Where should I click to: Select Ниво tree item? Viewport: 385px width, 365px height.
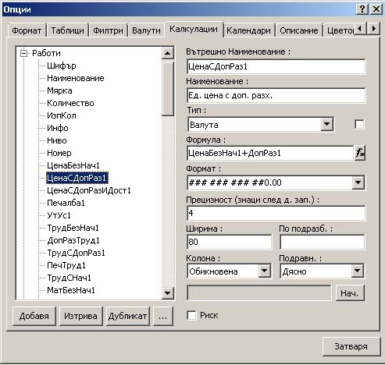(57, 140)
